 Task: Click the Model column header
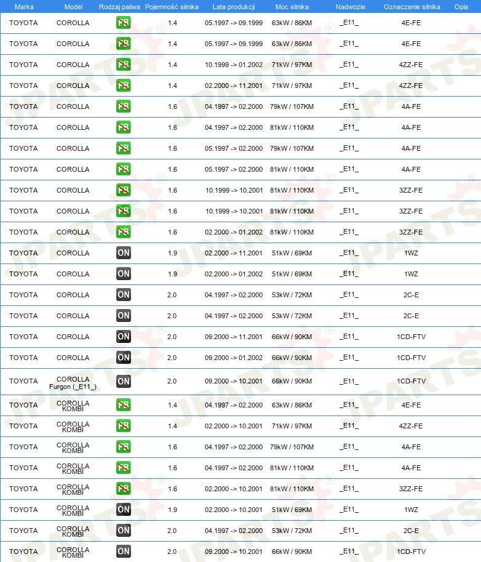tap(73, 7)
